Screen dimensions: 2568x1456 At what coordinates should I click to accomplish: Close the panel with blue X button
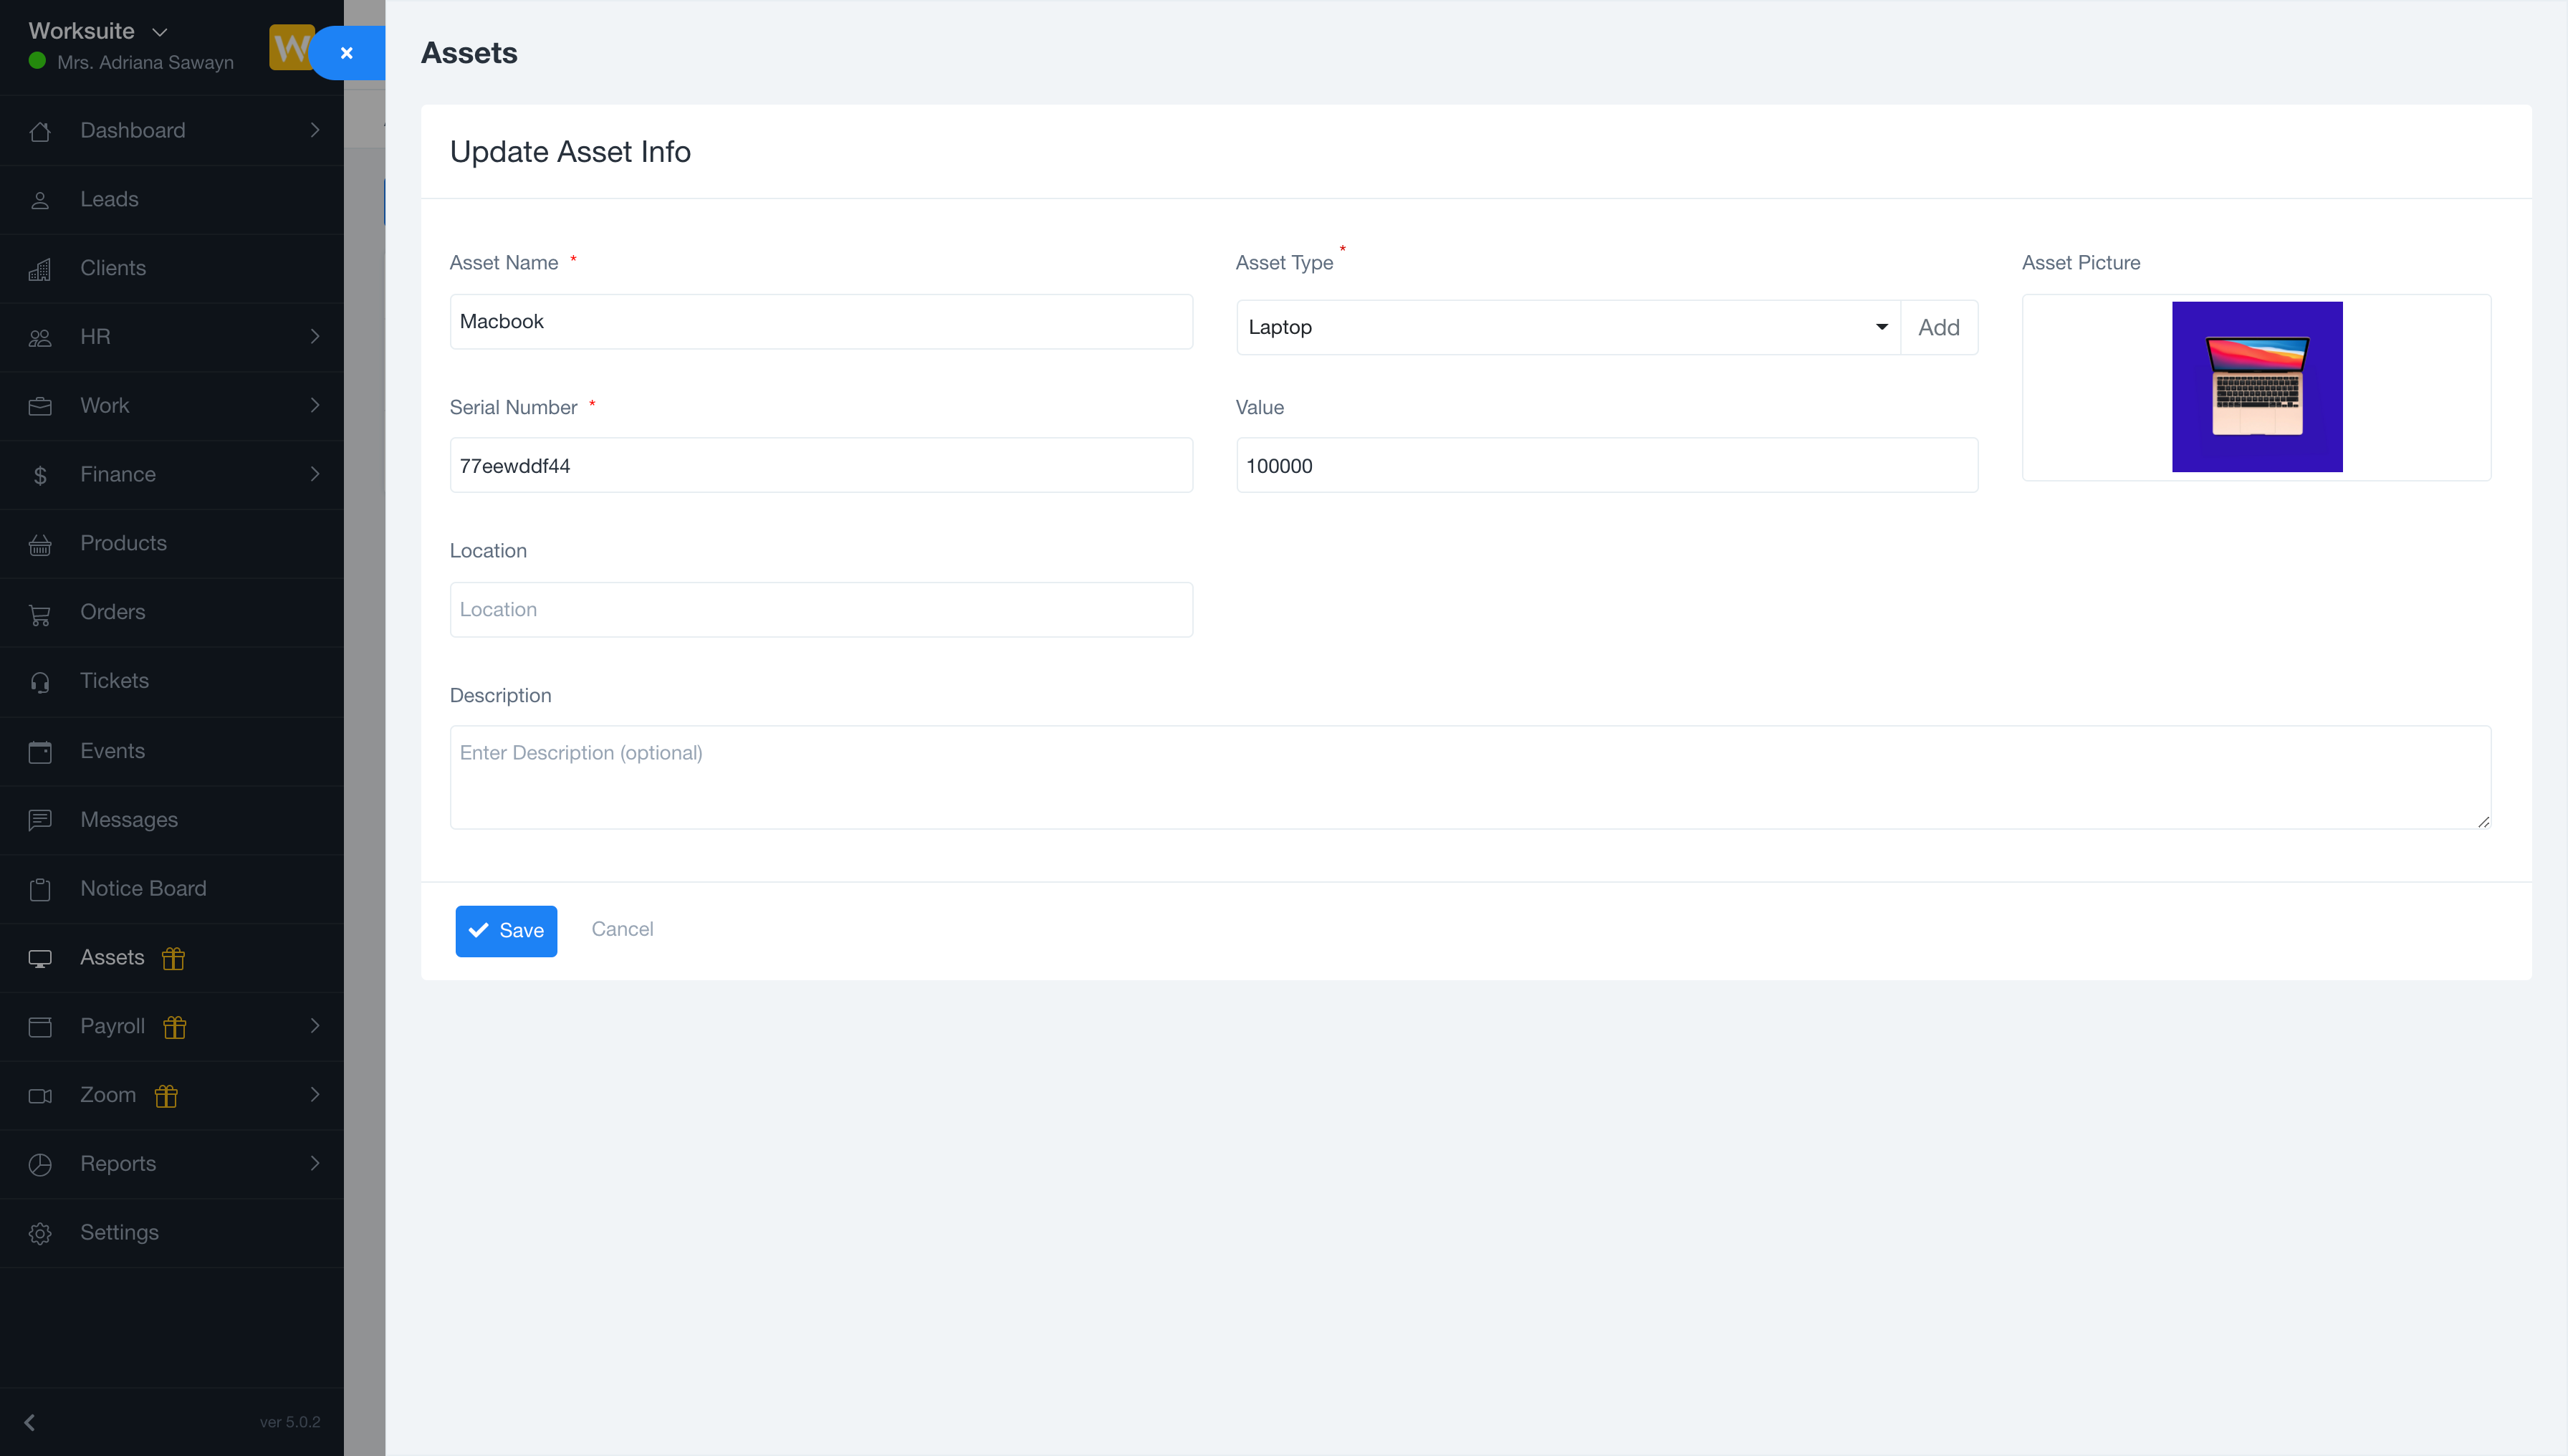pyautogui.click(x=347, y=53)
